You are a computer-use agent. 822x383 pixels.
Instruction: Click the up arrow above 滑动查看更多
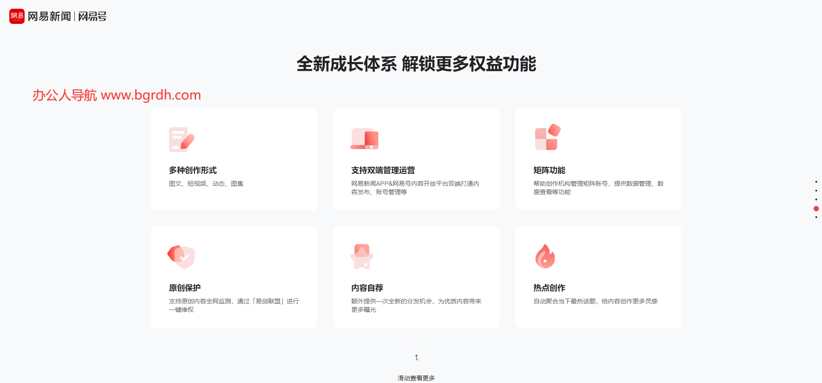click(x=416, y=357)
